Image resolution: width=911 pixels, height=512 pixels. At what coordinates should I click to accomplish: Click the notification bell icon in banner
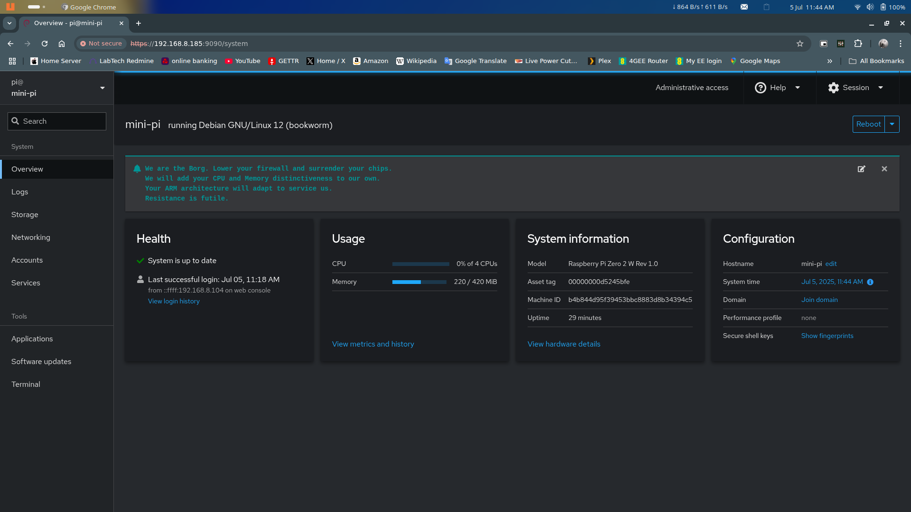click(137, 169)
